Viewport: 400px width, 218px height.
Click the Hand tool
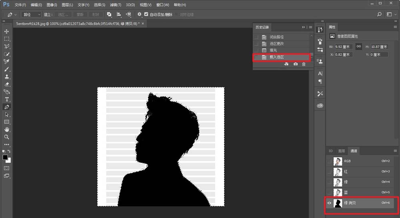6,130
